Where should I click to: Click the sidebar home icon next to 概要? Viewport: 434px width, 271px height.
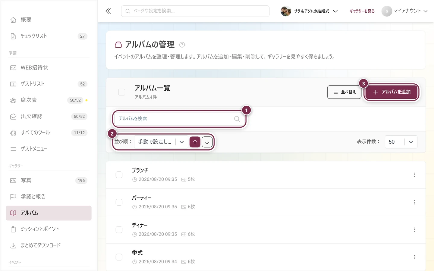tap(13, 20)
